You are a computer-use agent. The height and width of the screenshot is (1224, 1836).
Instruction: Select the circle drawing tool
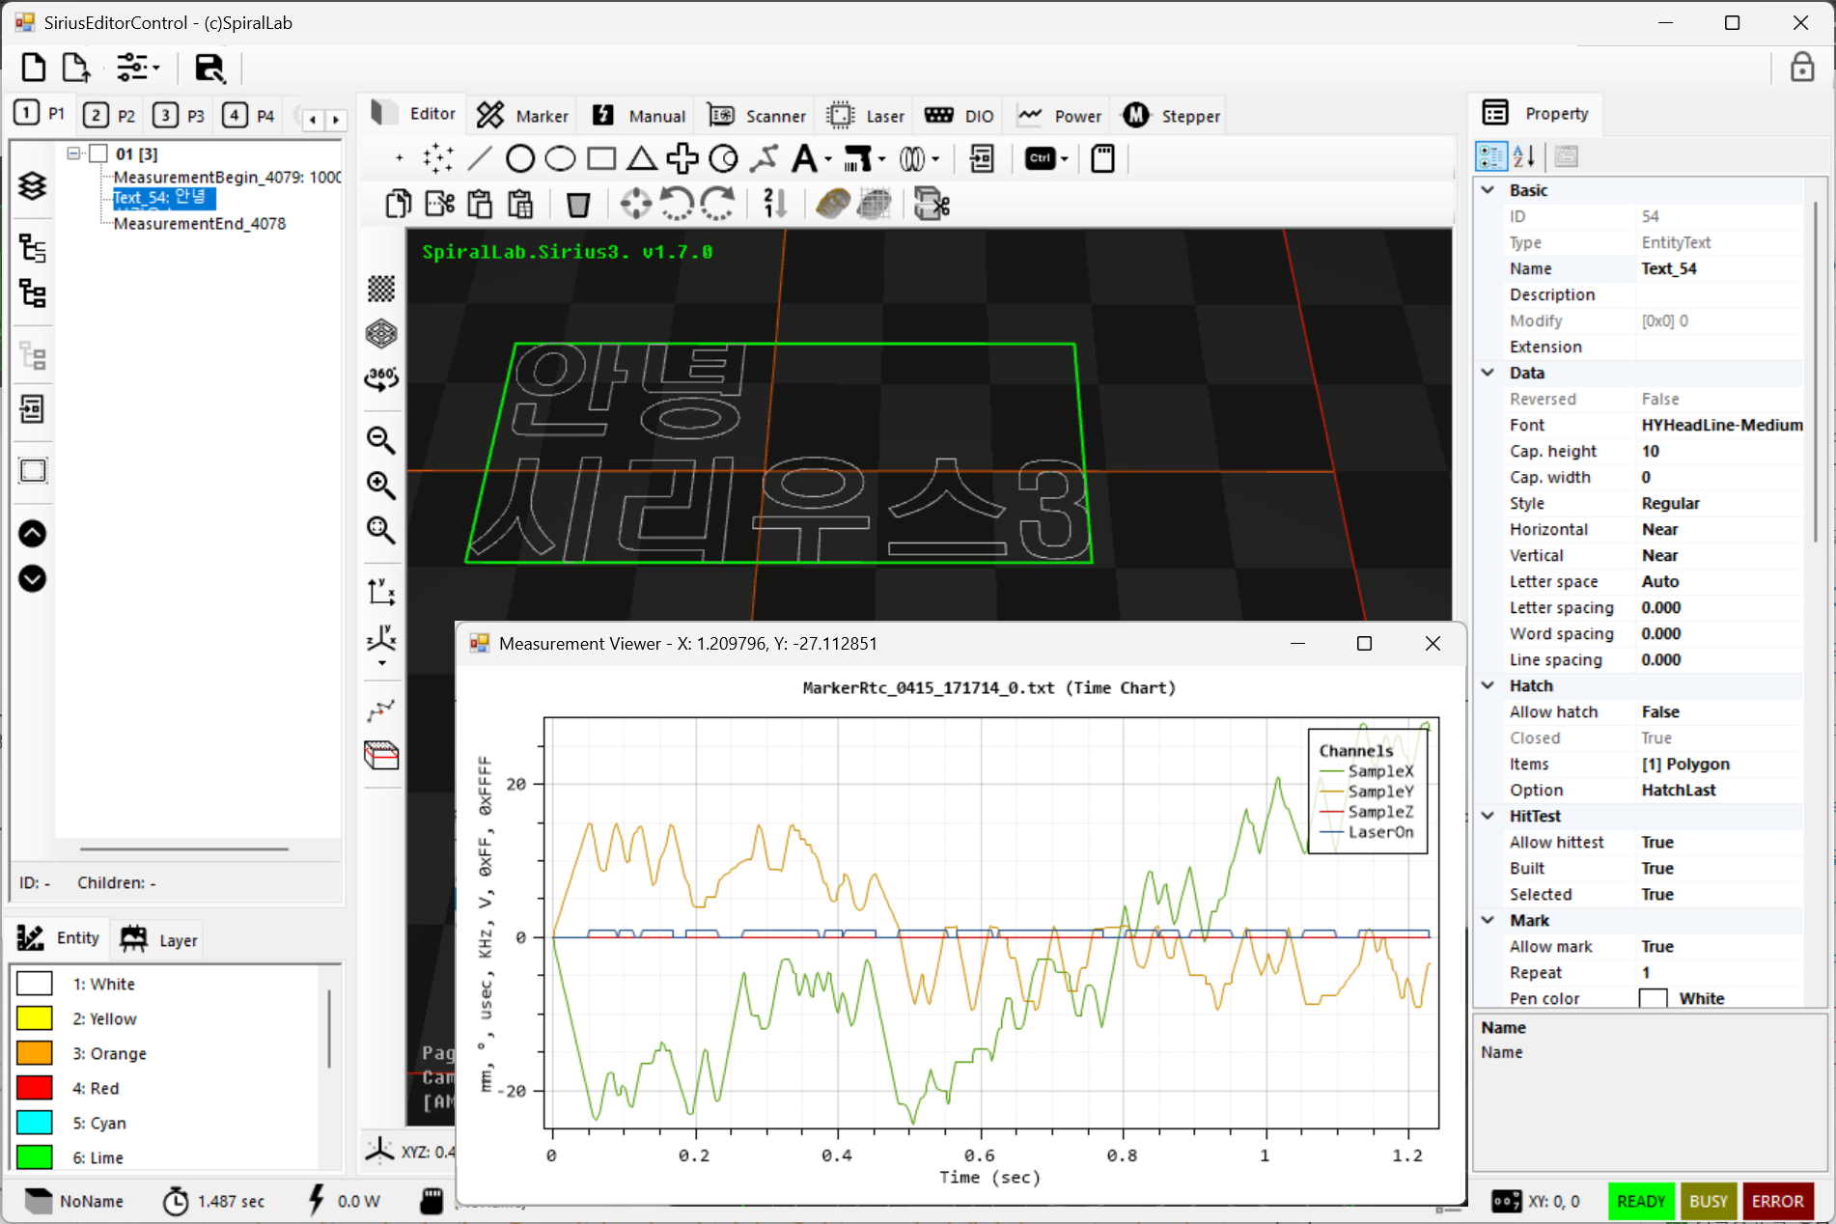click(x=519, y=158)
